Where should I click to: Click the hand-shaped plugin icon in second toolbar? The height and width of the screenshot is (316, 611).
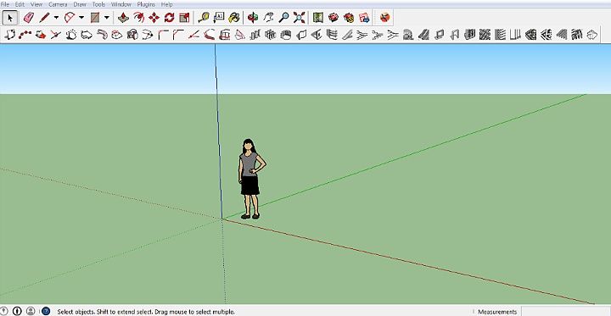click(287, 35)
